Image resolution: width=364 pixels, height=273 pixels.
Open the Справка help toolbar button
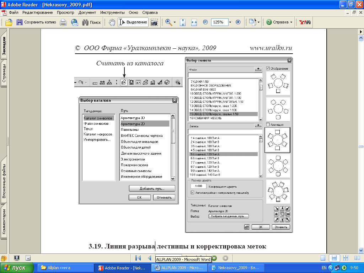tap(277, 22)
